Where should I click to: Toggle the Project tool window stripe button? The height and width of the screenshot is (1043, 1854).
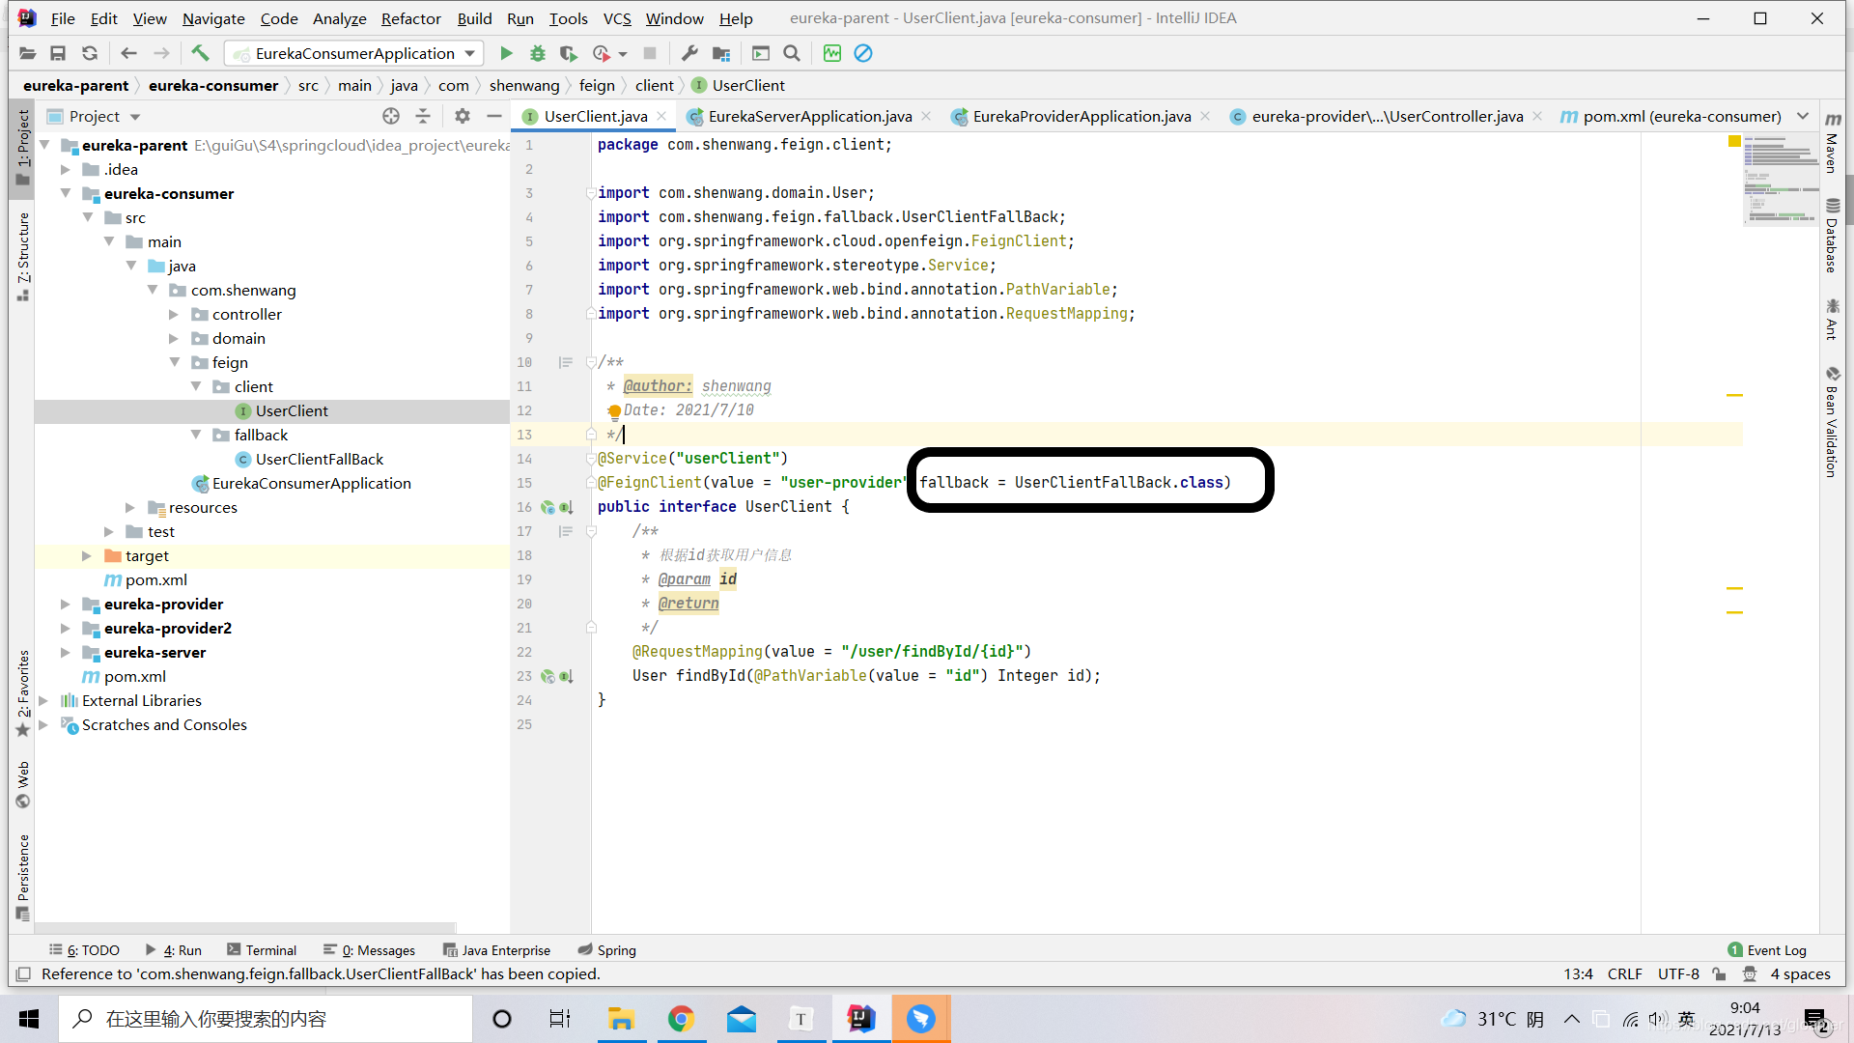tap(23, 145)
